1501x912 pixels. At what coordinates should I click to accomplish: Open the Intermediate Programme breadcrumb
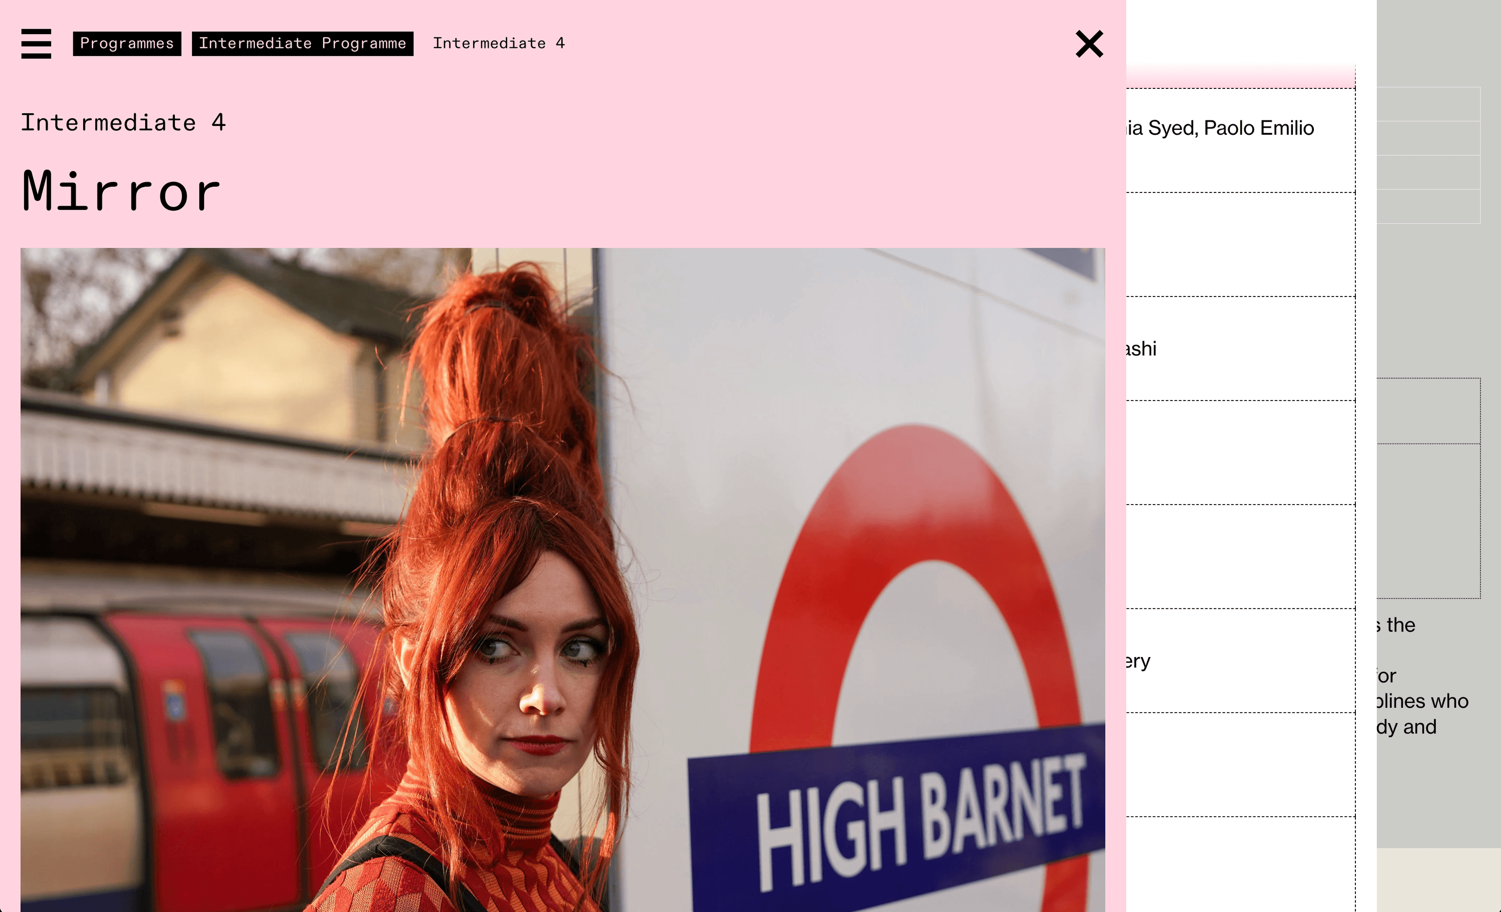[x=302, y=43]
